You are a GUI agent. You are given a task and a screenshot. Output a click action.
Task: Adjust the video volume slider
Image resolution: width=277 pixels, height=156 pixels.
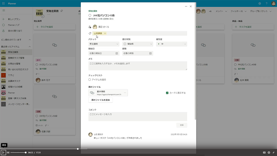(18, 152)
